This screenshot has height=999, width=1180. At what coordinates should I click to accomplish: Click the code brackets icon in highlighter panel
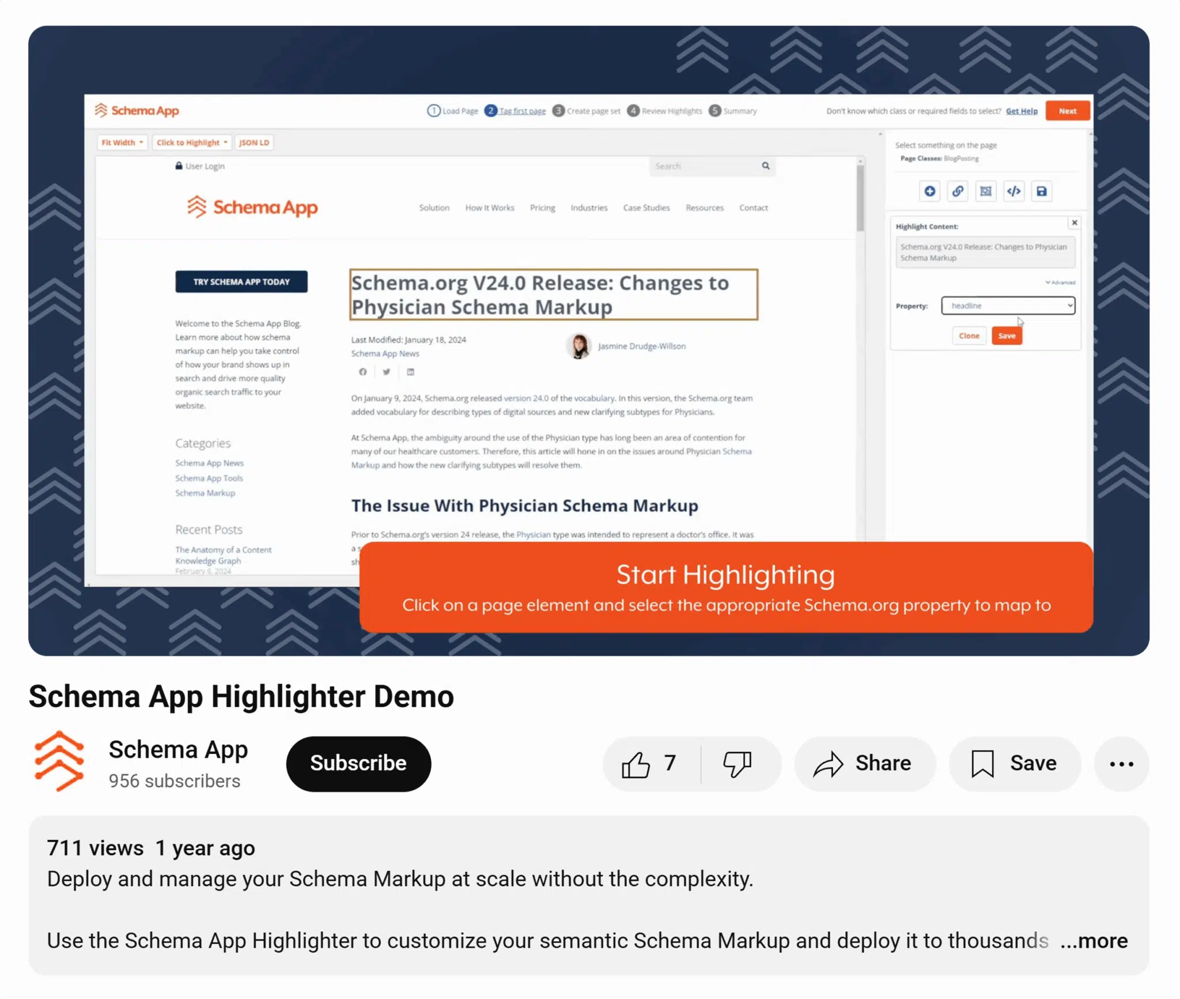click(x=1013, y=191)
